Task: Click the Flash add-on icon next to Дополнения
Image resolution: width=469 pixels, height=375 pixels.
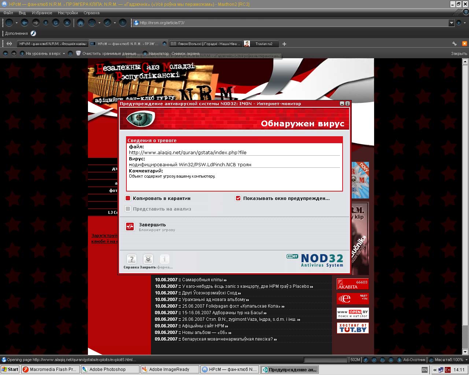Action: point(33,33)
